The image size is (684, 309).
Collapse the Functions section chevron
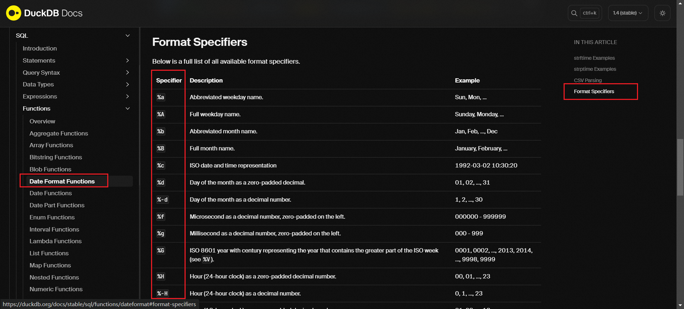click(128, 108)
